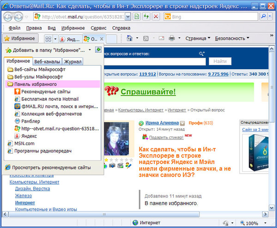Refresh the page with green arrows icon
Viewport: 277px width, 228px height.
tap(146, 17)
